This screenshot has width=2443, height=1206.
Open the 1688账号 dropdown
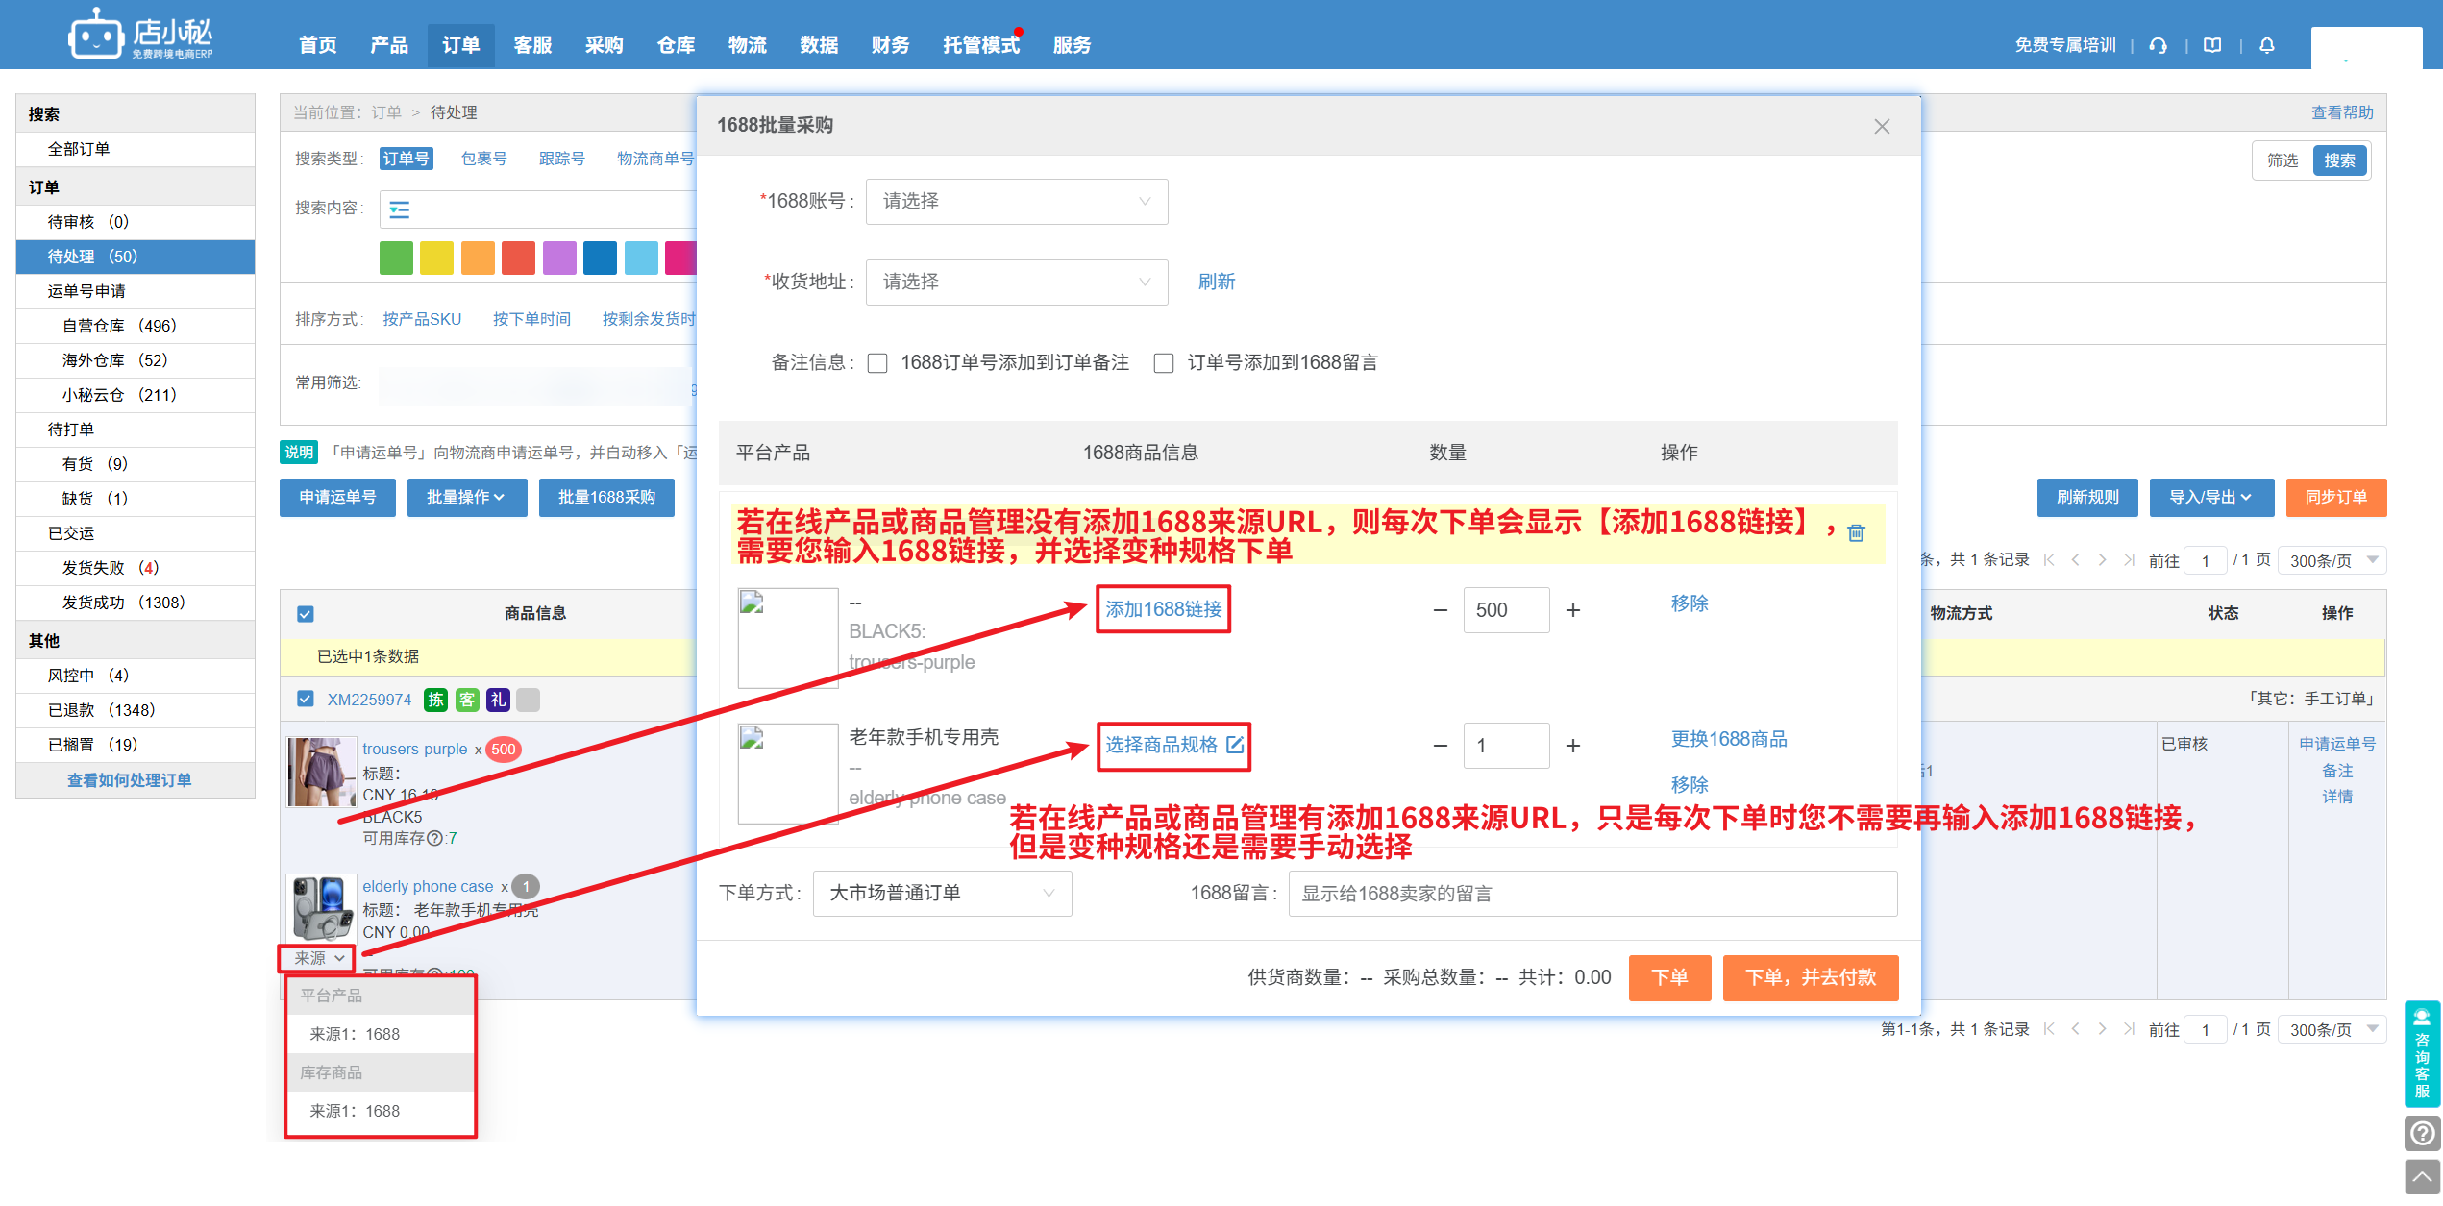click(x=1016, y=202)
